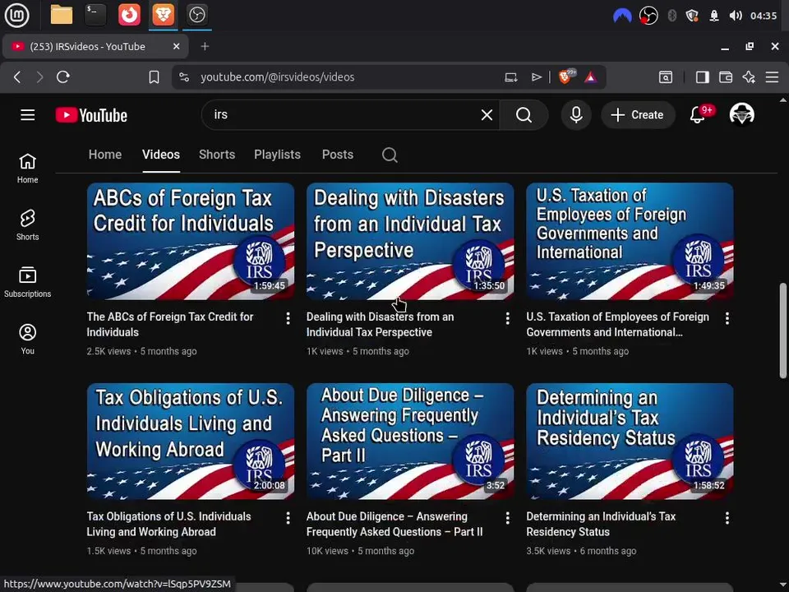Play U.S. Taxation of Employees thumbnail

630,241
